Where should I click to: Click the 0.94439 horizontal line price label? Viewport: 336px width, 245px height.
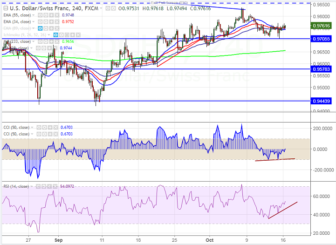coord(321,101)
